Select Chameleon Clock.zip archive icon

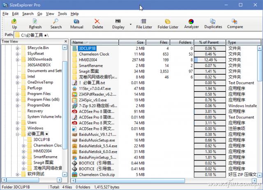[x=74, y=174]
